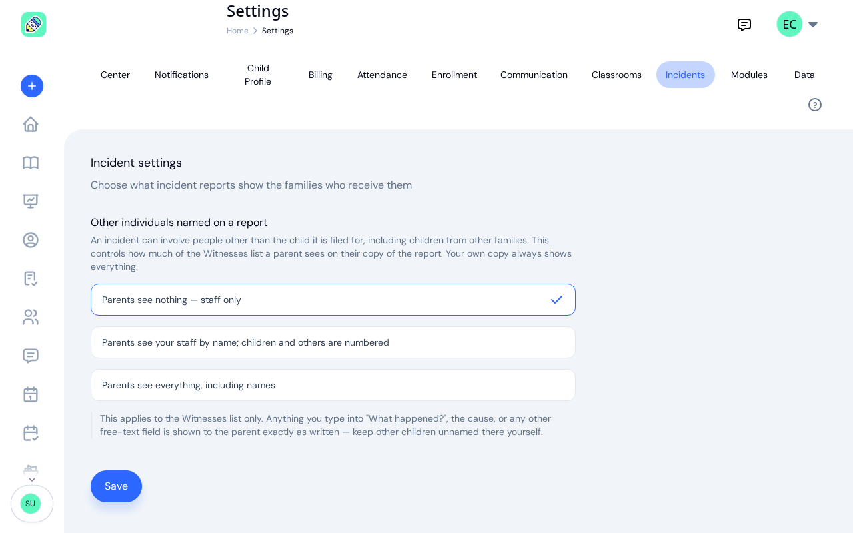Open the Child Profile tab
853x533 pixels.
[258, 75]
